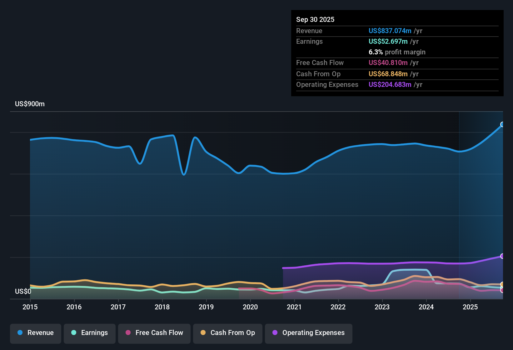Viewport: 513px width, 350px height.
Task: Click the 2015 x-axis label
Action: 30,307
